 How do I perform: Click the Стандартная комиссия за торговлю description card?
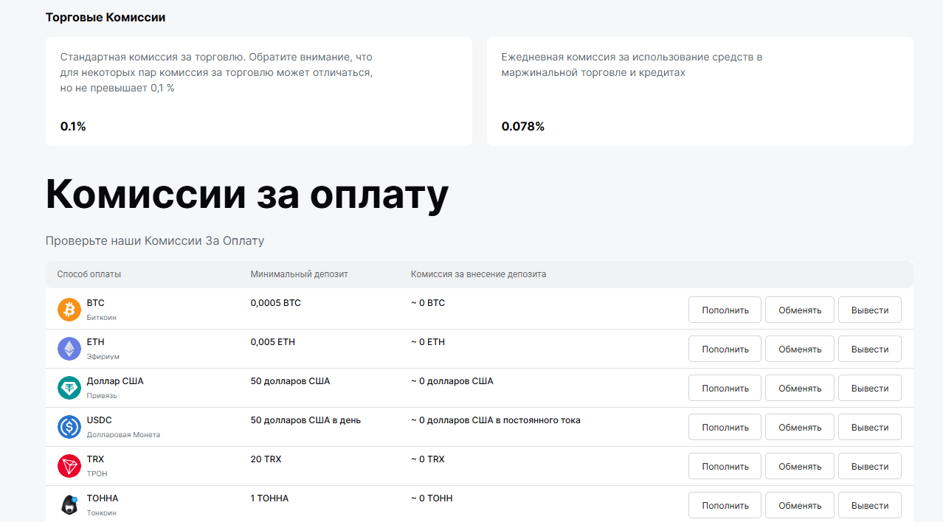point(259,91)
